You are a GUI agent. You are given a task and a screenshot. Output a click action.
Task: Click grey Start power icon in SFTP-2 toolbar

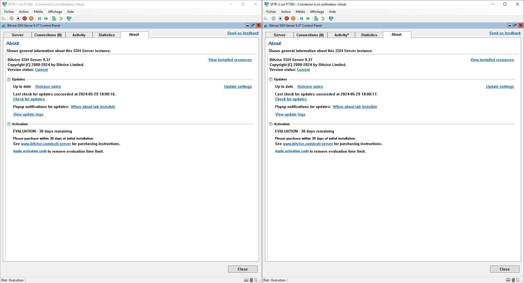(273, 19)
